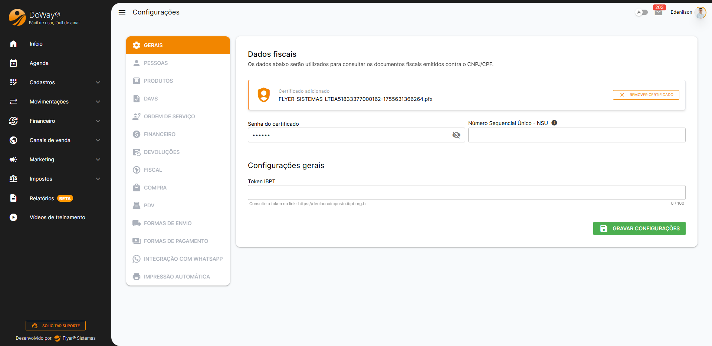Image resolution: width=712 pixels, height=346 pixels.
Task: Toggle the dark mode switch
Action: click(642, 12)
